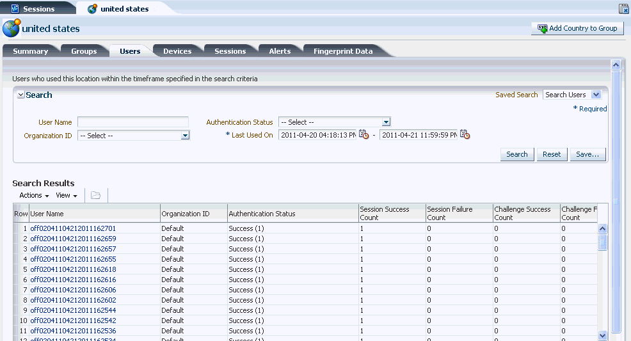Viewport: 631px width, 341px height.
Task: Open user off02041104212011162618
Action: 73,269
